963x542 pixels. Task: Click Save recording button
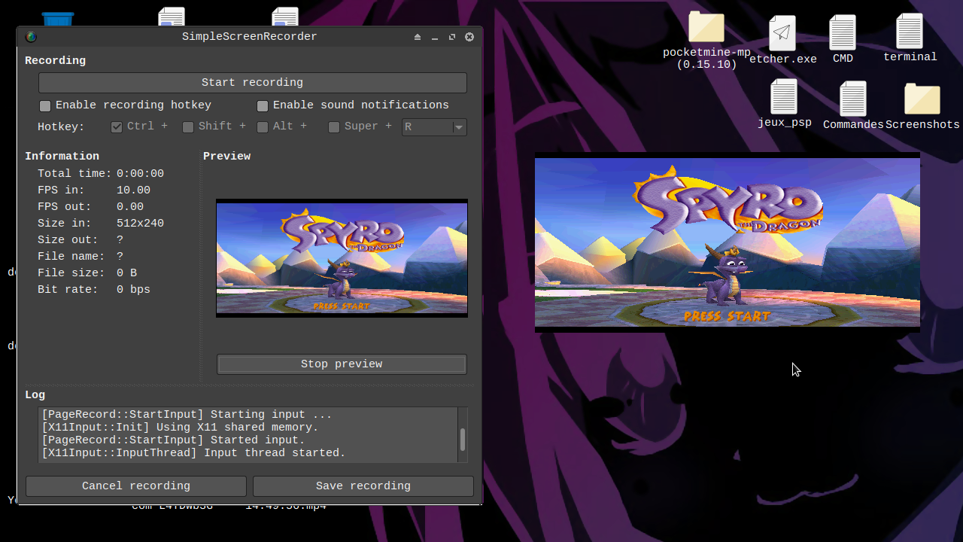point(363,486)
